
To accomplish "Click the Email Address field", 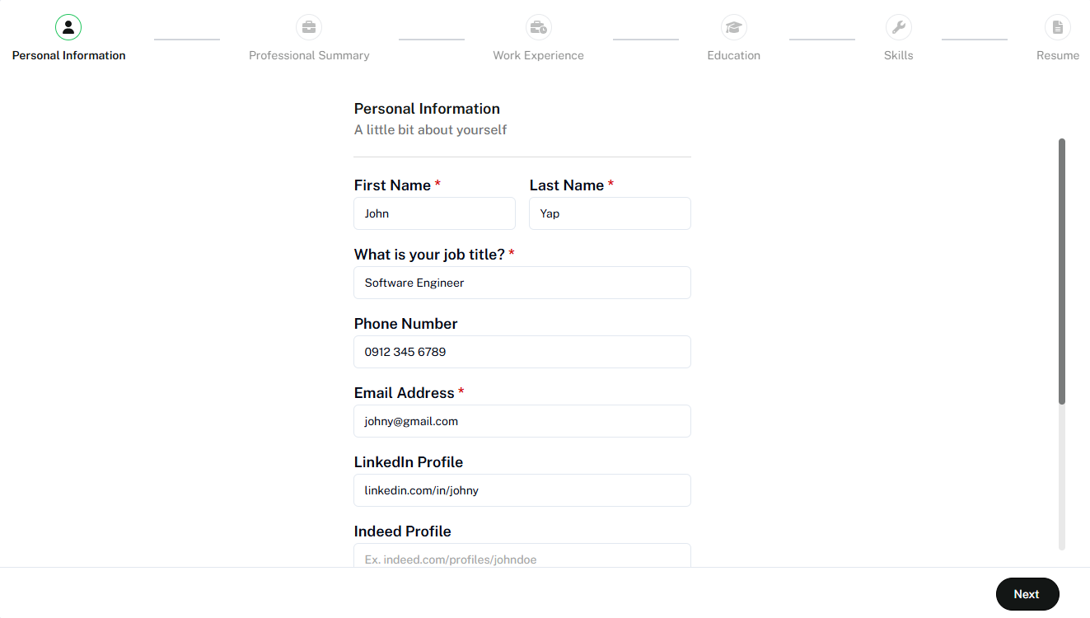I will [x=522, y=421].
